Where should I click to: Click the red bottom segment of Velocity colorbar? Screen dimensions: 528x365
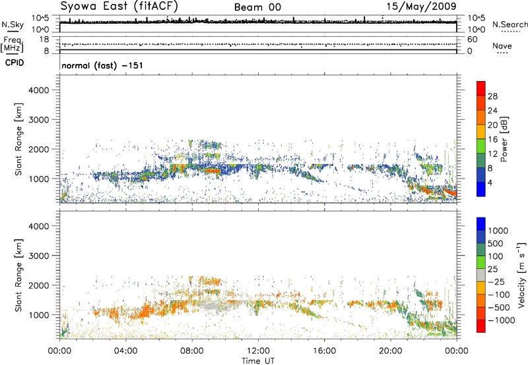(481, 326)
